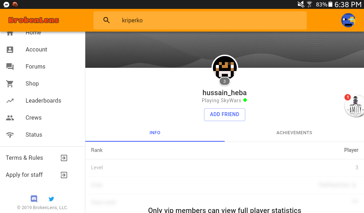Click hussain_heba's profile avatar
Screen dimensions: 364x213
click(x=225, y=67)
